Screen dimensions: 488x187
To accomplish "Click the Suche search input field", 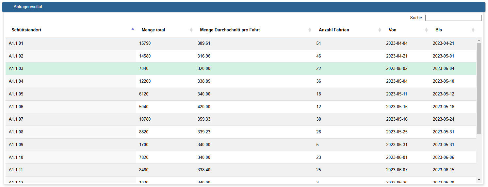I will coord(453,18).
